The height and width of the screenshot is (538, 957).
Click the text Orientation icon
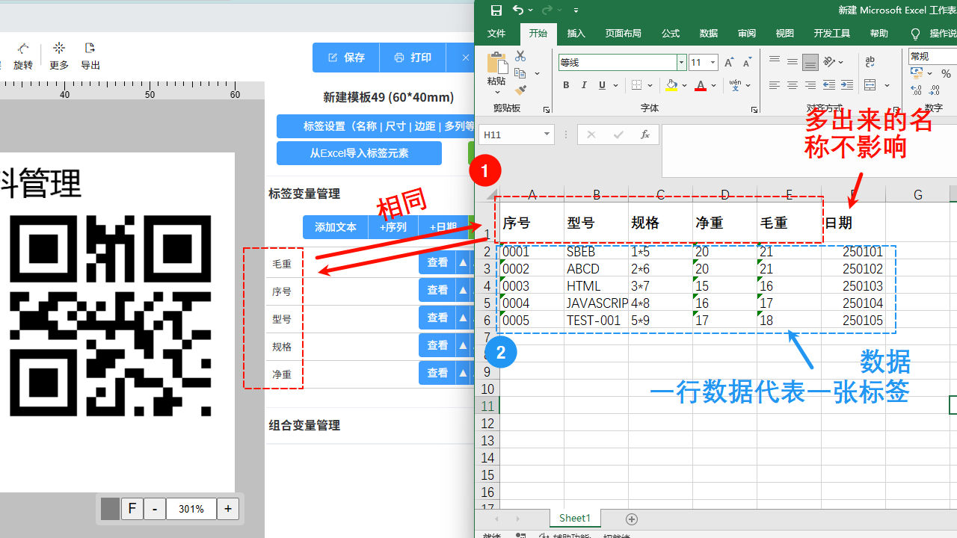830,62
